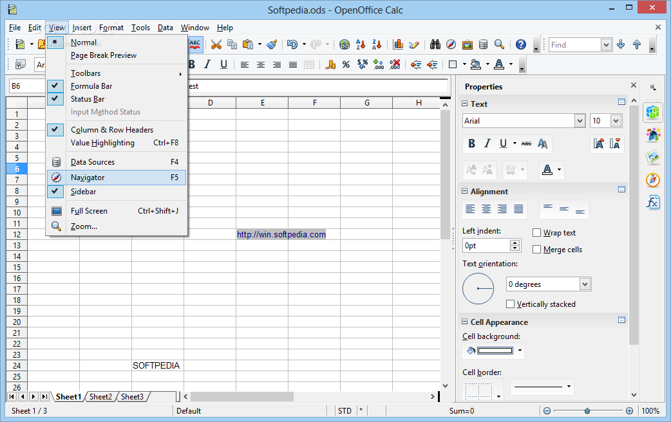Click the zoom in plus button

coord(629,411)
